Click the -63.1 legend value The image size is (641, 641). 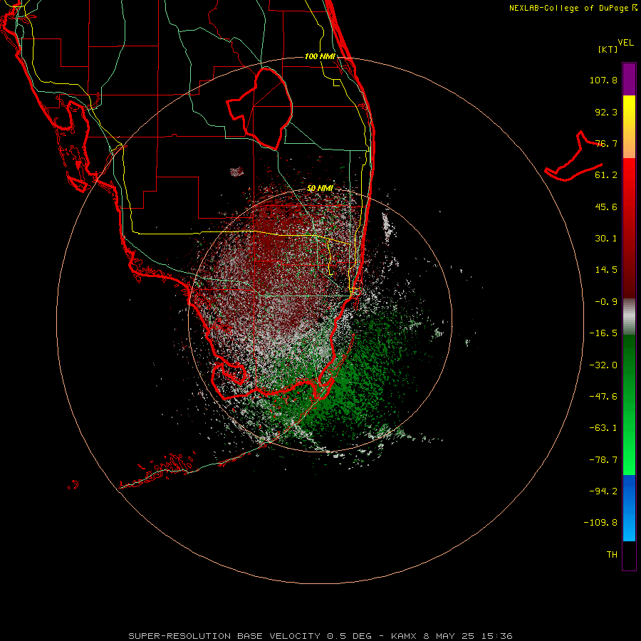[x=603, y=428]
